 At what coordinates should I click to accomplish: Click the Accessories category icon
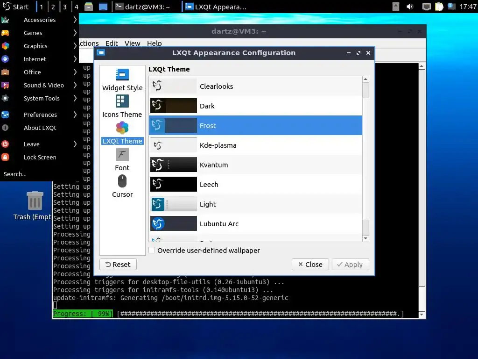pyautogui.click(x=5, y=20)
